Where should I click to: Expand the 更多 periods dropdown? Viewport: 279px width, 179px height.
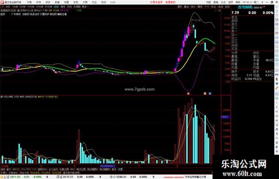tap(85, 6)
